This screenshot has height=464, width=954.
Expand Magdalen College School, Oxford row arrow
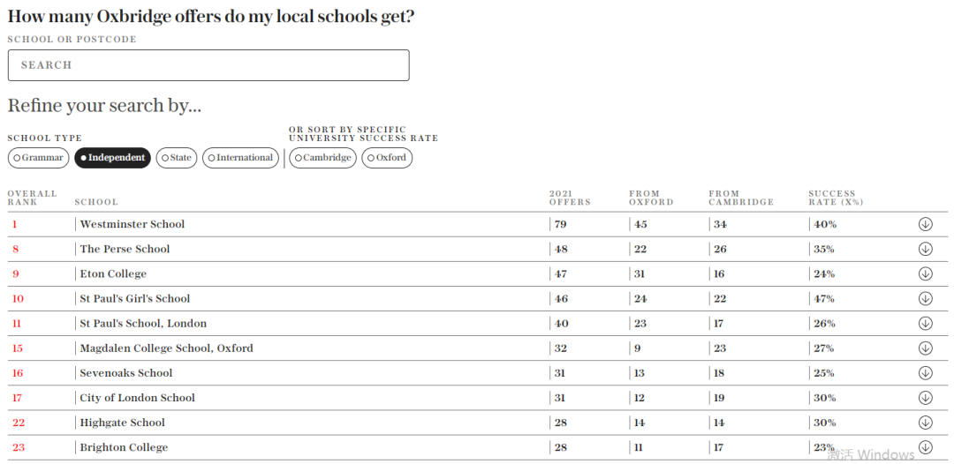(925, 348)
